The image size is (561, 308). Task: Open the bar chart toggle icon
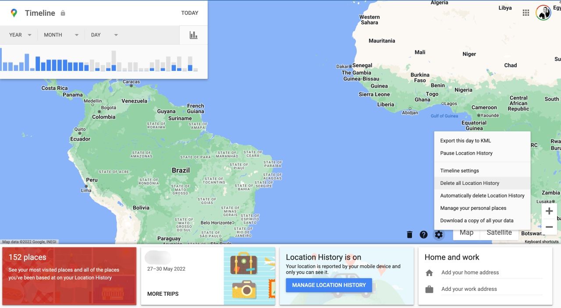193,35
